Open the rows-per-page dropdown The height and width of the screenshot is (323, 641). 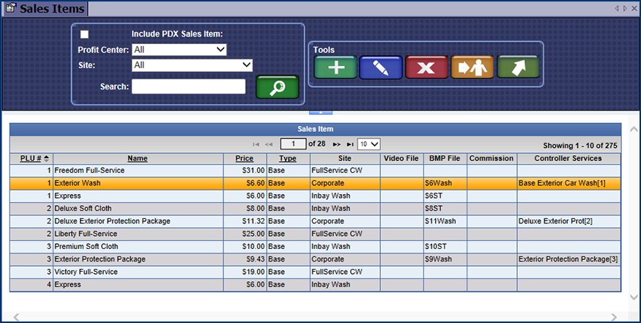[x=369, y=144]
